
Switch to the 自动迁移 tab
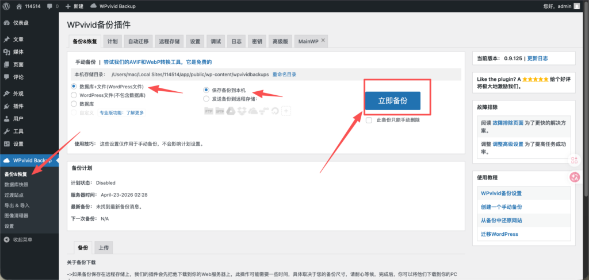(138, 42)
